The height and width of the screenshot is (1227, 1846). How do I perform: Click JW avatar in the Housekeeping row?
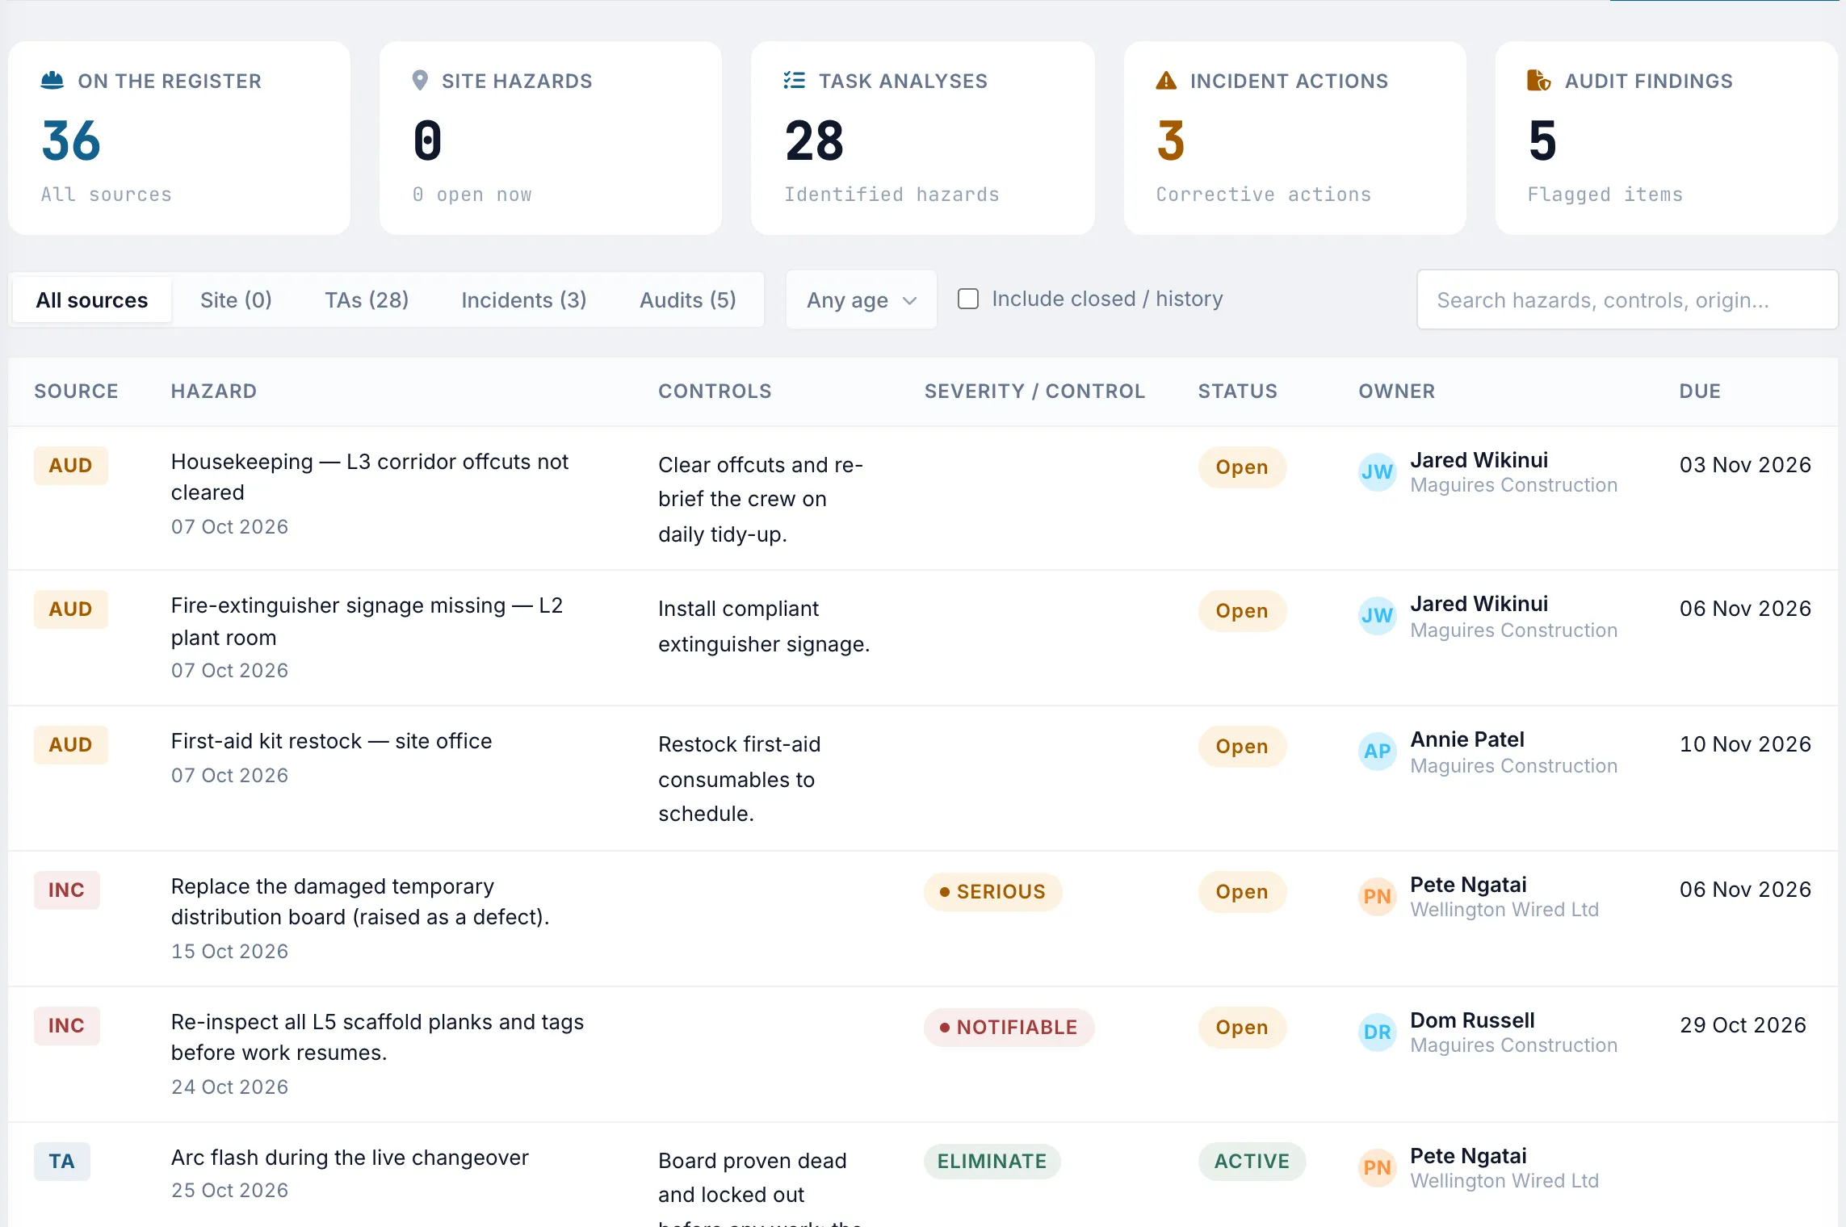coord(1377,472)
